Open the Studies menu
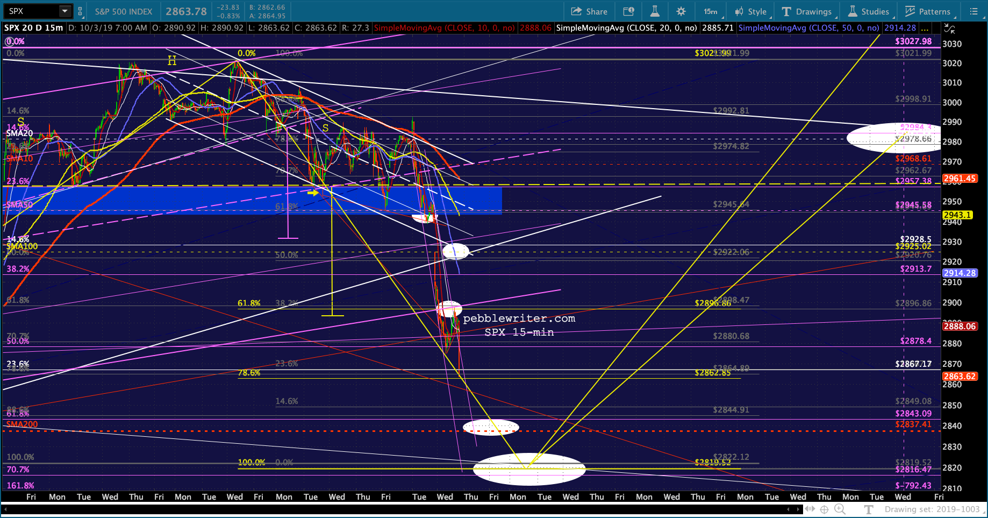988x518 pixels. pos(869,11)
